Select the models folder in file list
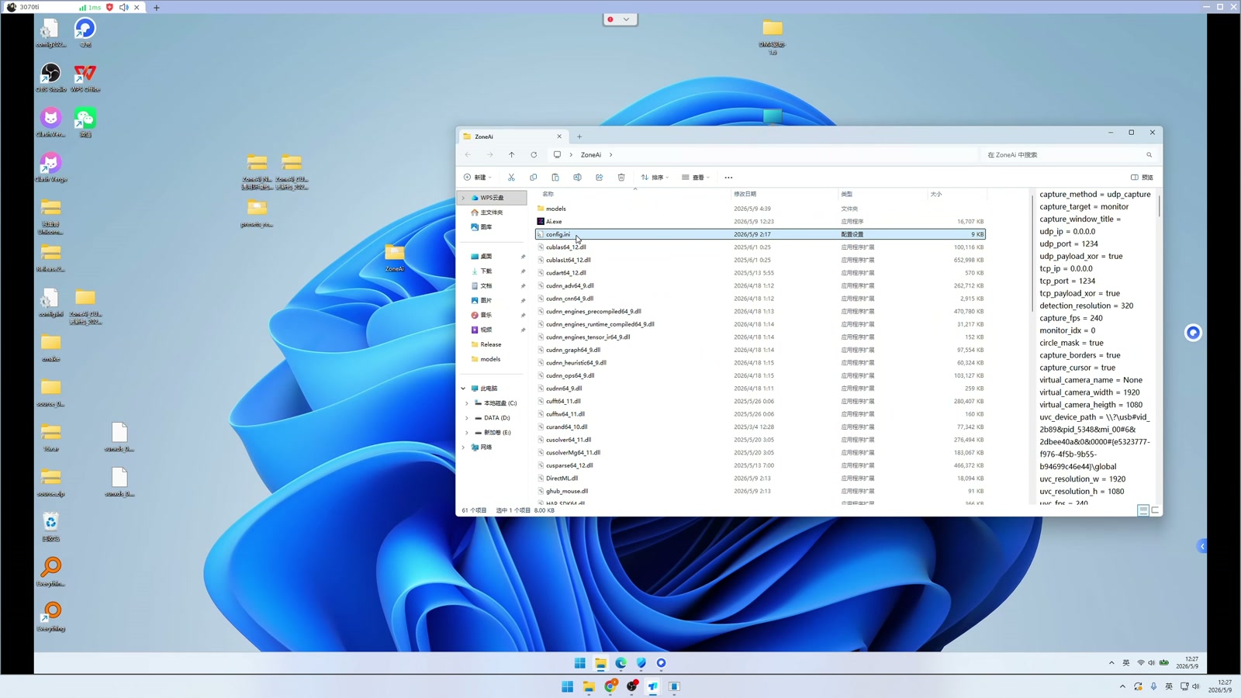Image resolution: width=1241 pixels, height=698 pixels. pos(761,209)
